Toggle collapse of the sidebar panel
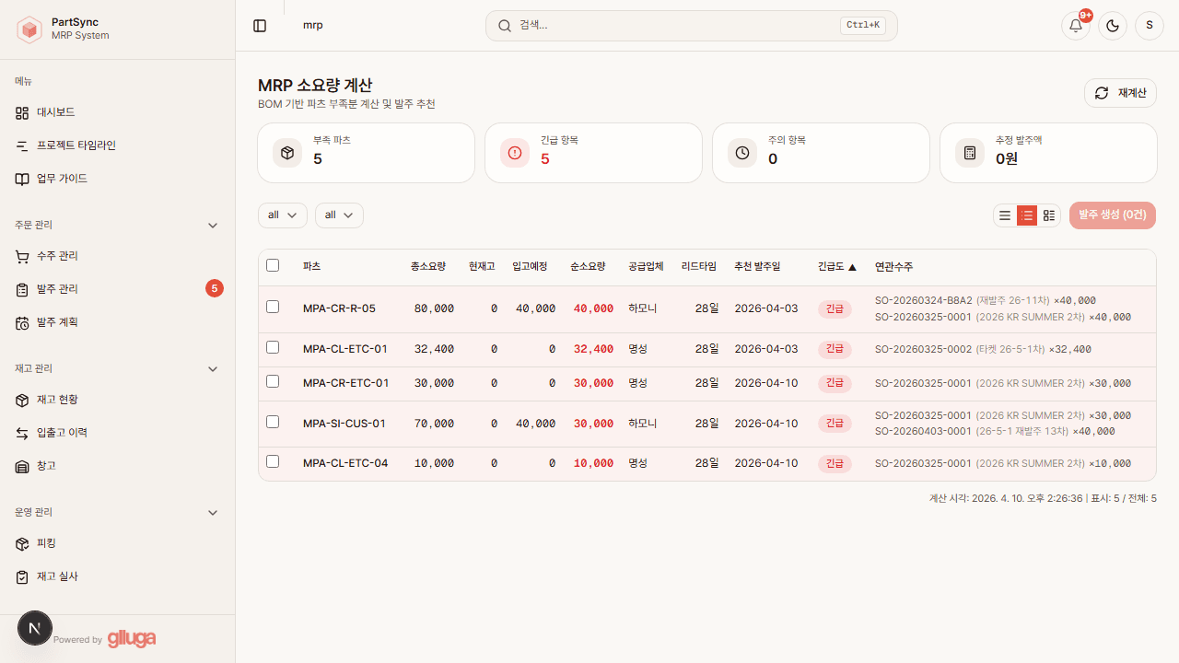 (260, 25)
